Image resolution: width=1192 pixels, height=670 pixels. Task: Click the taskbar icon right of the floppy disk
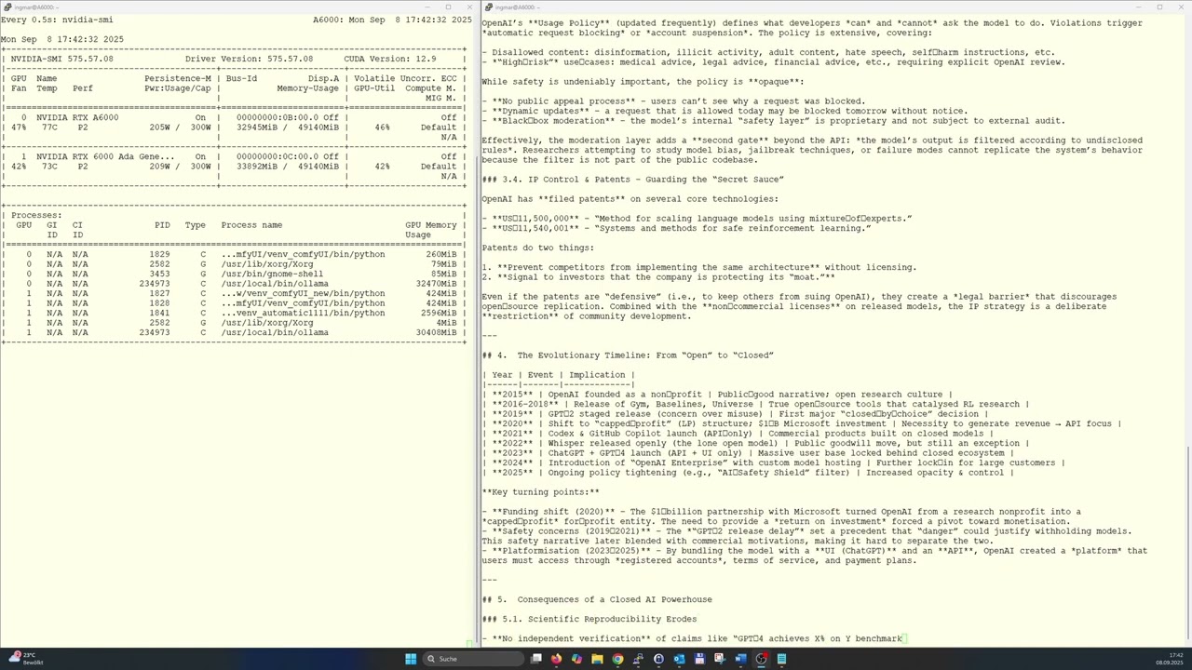pyautogui.click(x=720, y=659)
